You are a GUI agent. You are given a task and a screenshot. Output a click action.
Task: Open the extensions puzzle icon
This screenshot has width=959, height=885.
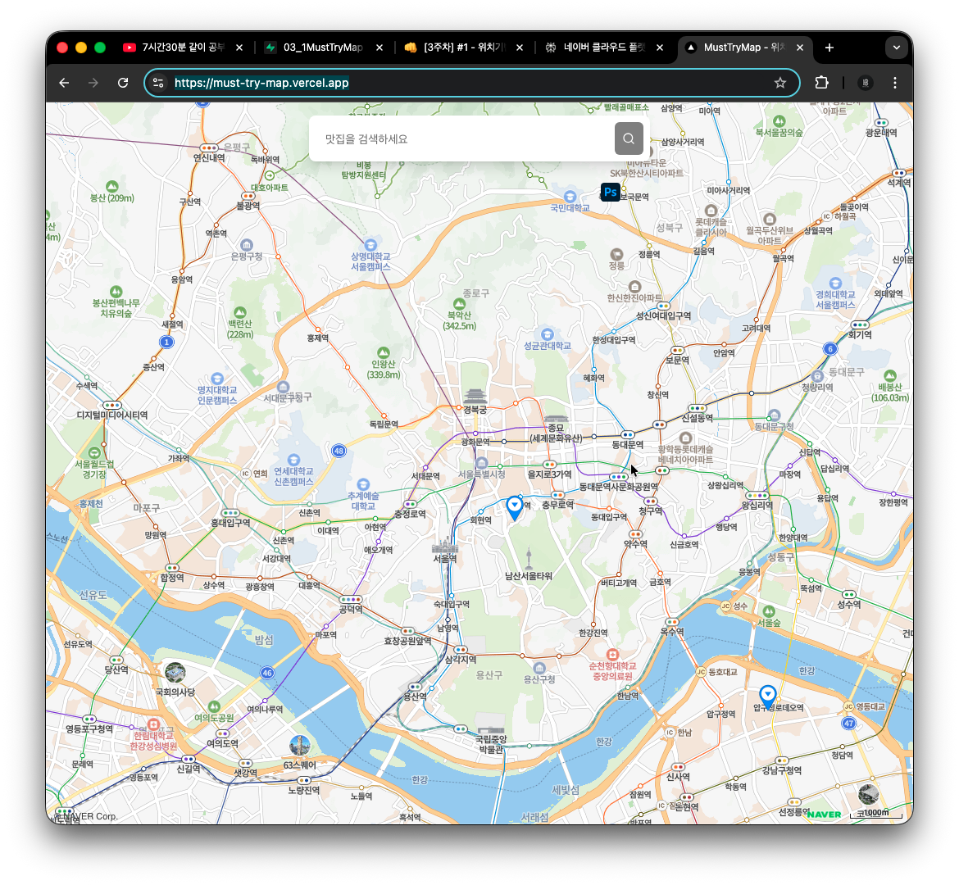click(821, 83)
